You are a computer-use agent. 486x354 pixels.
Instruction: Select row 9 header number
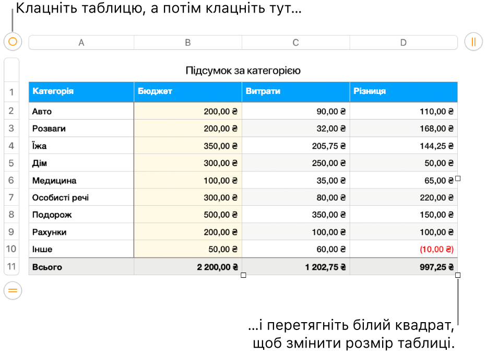pos(11,232)
